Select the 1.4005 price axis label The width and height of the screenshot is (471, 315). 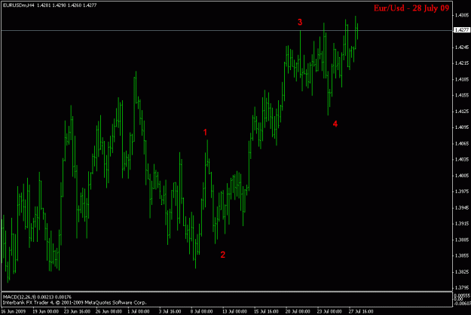tap(462, 176)
